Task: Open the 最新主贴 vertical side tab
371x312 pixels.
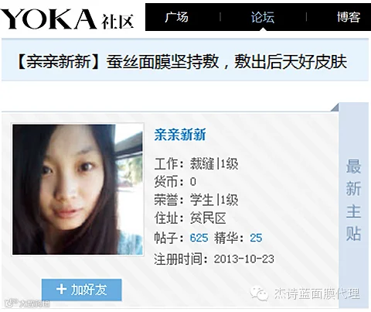Action: (x=353, y=200)
